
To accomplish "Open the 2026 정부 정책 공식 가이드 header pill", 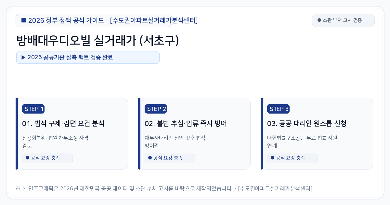I will 94,20.
